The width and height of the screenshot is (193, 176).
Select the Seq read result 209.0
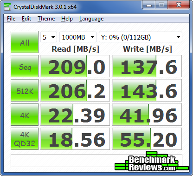click(x=75, y=66)
